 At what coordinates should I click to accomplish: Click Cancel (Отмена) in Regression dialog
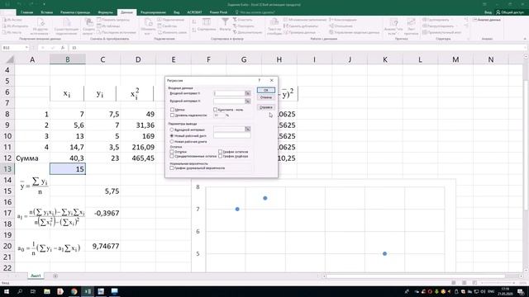[x=266, y=97]
